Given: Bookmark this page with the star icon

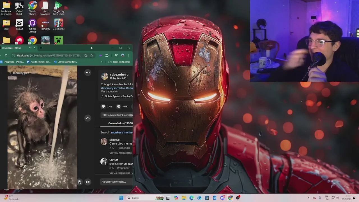Looking at the screenshot, I should [x=91, y=55].
